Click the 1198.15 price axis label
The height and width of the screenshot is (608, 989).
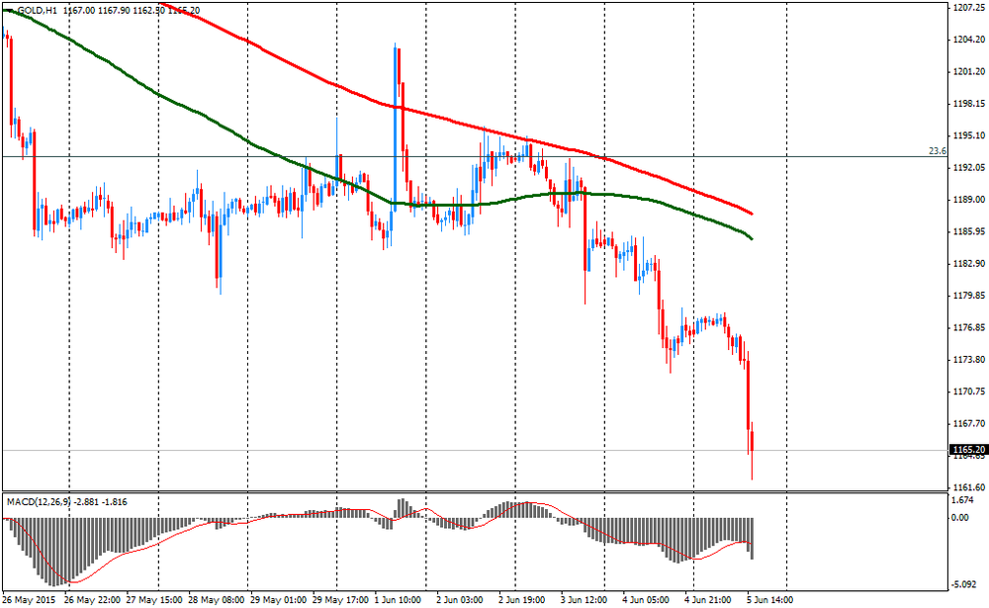(969, 104)
